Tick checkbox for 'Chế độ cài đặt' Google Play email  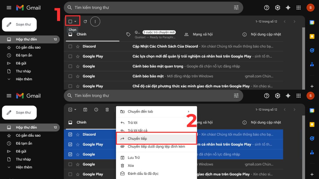pos(70,86)
